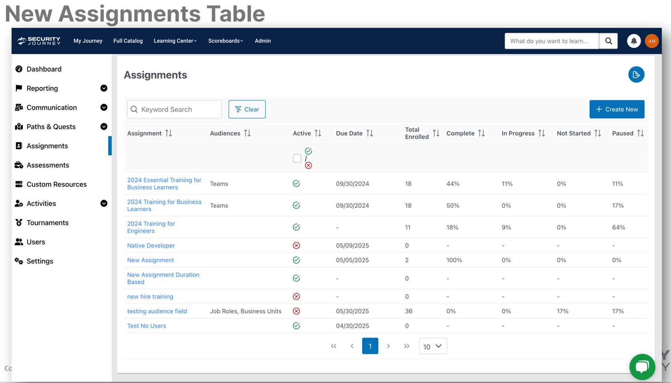Open the rows-per-page dropdown showing 10
This screenshot has width=671, height=383.
[433, 346]
